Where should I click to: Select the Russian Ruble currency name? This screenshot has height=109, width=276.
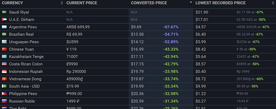point(22,101)
